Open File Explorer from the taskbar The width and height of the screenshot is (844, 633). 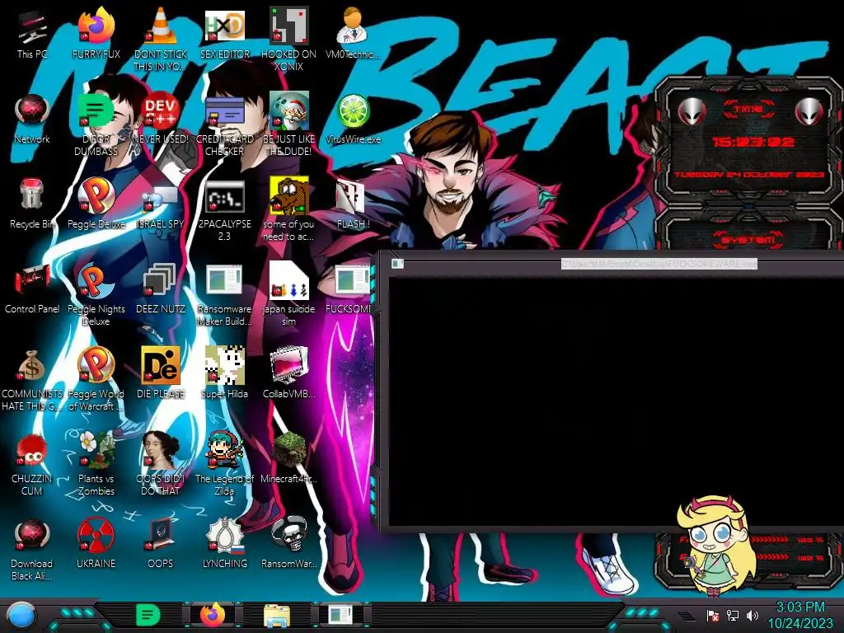(x=277, y=616)
